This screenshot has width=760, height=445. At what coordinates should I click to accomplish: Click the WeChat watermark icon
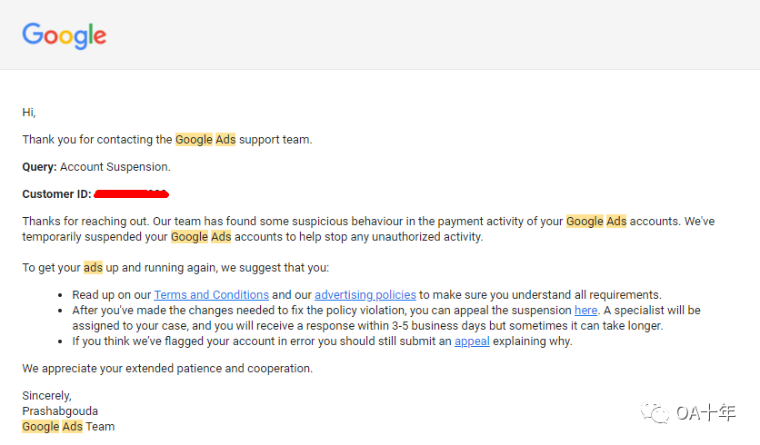[656, 414]
